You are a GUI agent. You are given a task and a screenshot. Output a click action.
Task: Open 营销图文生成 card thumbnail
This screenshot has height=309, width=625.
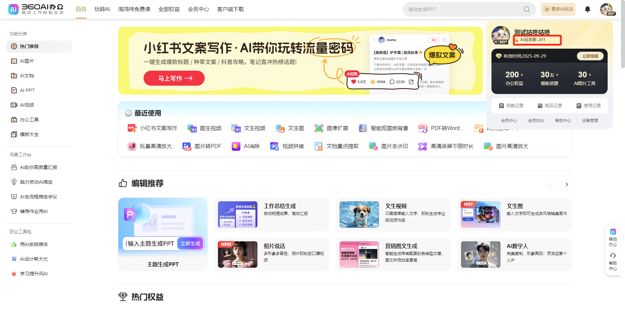point(359,254)
